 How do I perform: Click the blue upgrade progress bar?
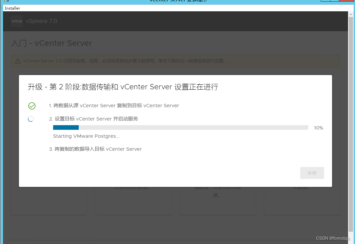180,127
